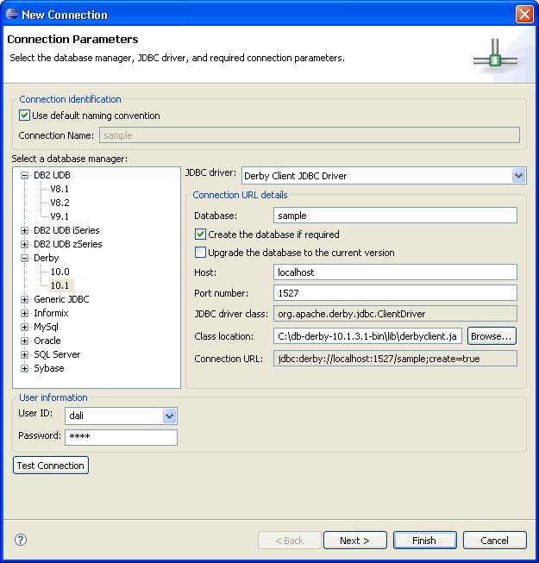The width and height of the screenshot is (539, 563).
Task: Select the Informix tree label
Action: (51, 313)
